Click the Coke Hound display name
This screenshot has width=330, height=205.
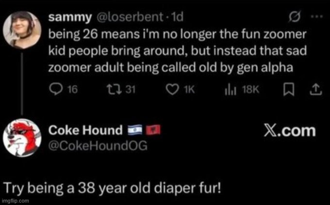(86, 130)
